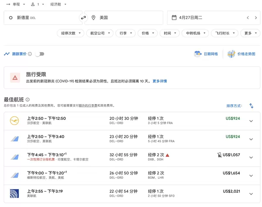Select the 上午2:55 – 下午3:19 flight
The image size is (262, 207).
132,194
